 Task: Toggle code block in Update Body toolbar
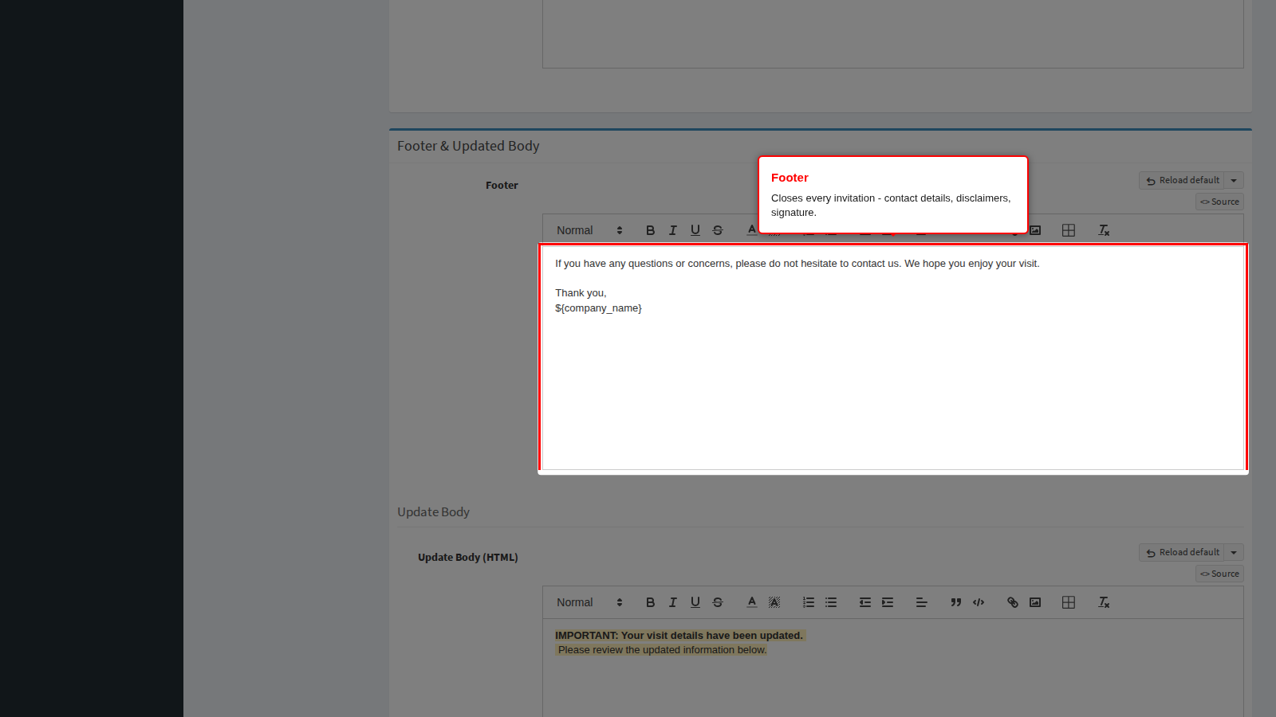(x=978, y=602)
